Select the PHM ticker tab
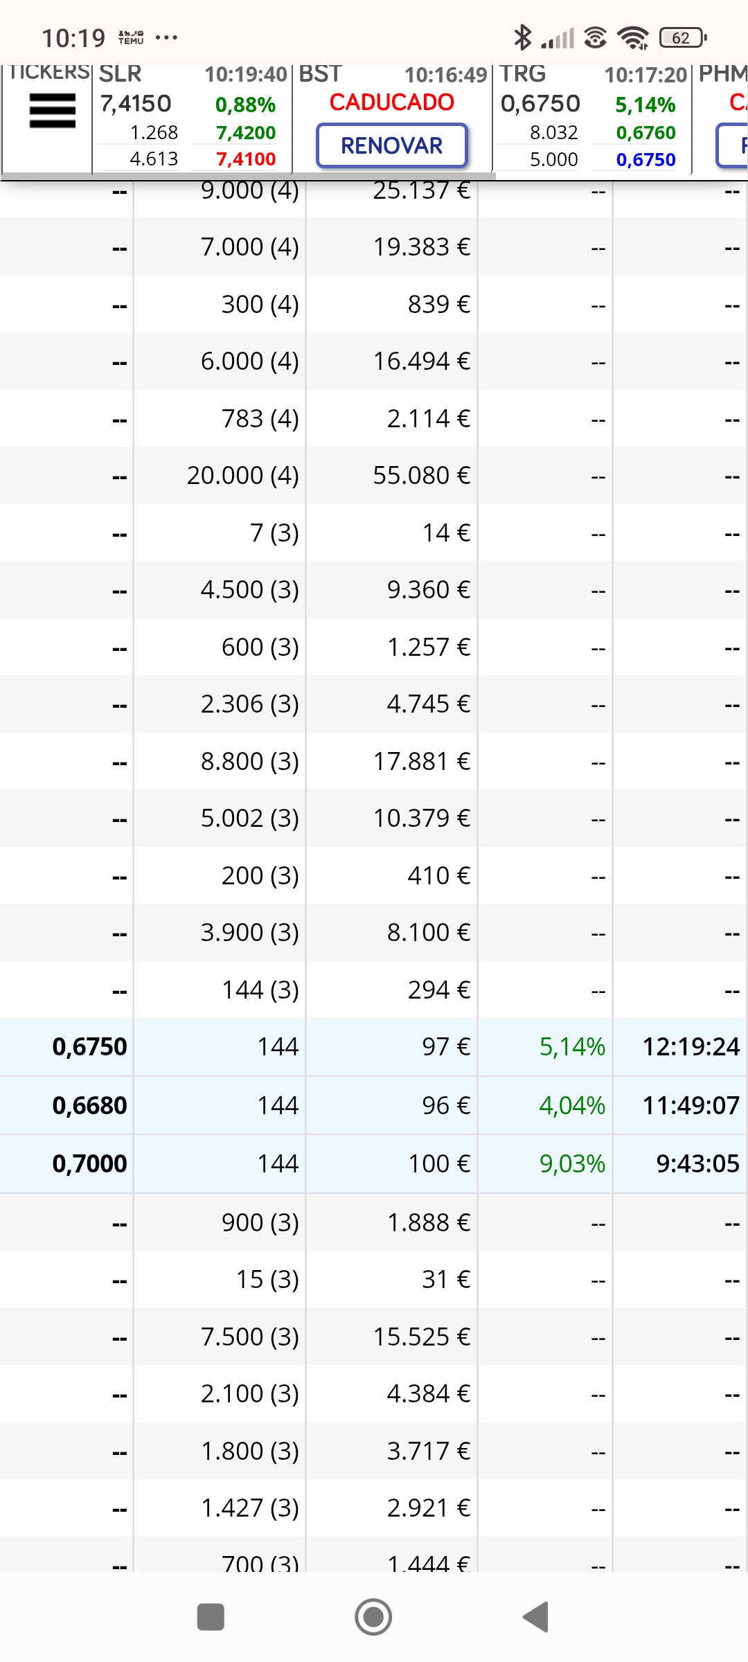The image size is (748, 1662). tap(721, 118)
